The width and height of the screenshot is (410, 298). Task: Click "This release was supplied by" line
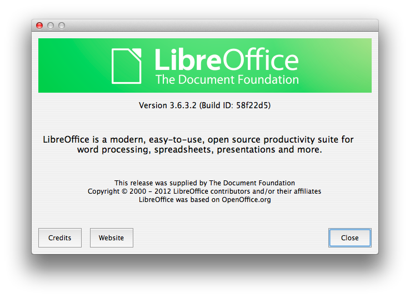pyautogui.click(x=204, y=183)
